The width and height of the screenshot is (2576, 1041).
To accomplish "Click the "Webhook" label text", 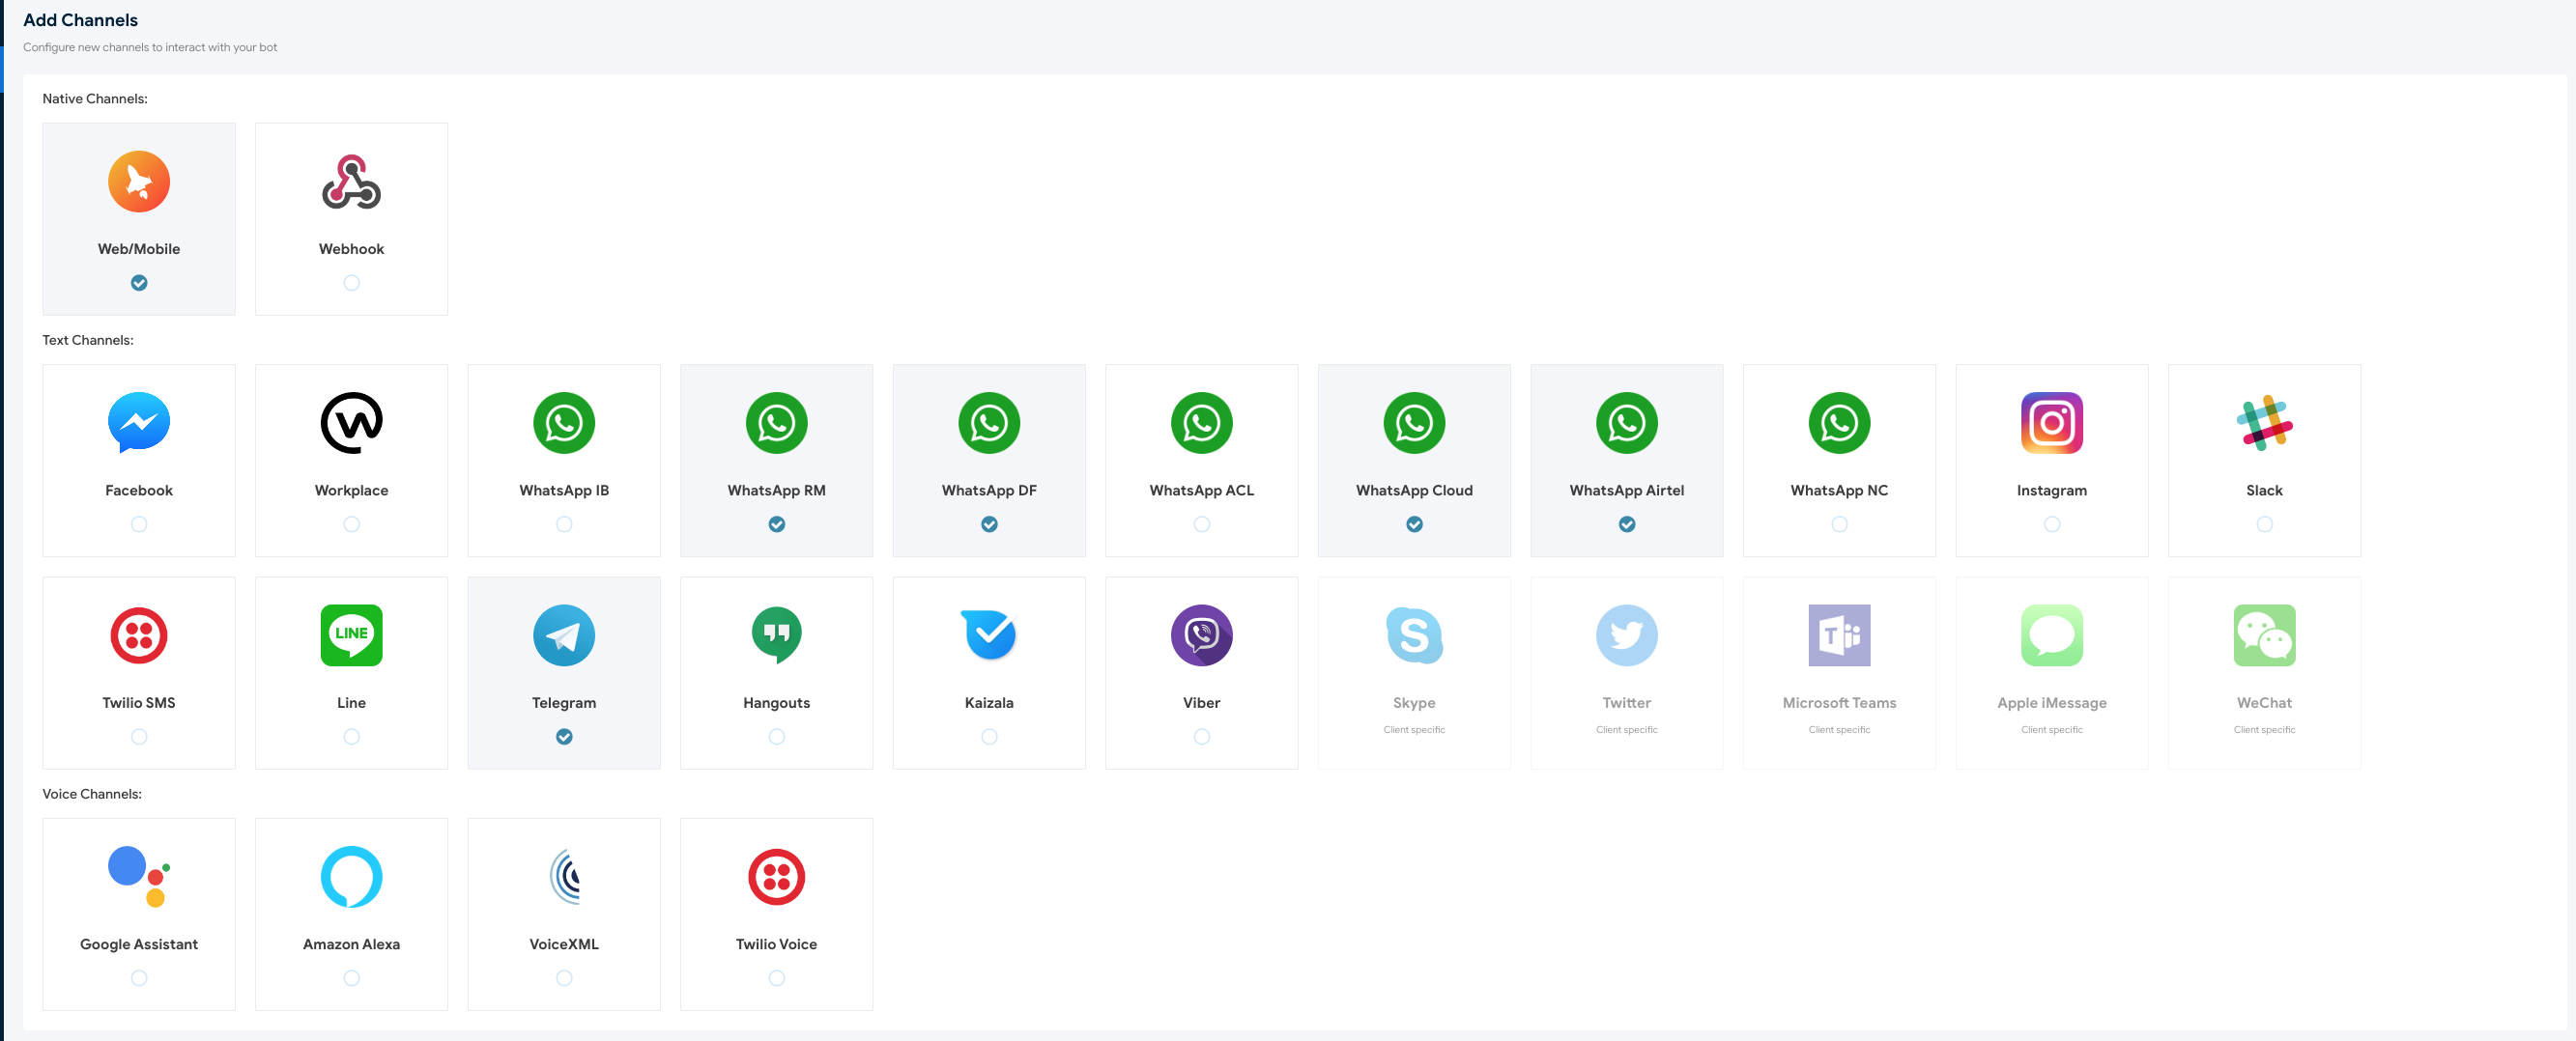I will 351,249.
